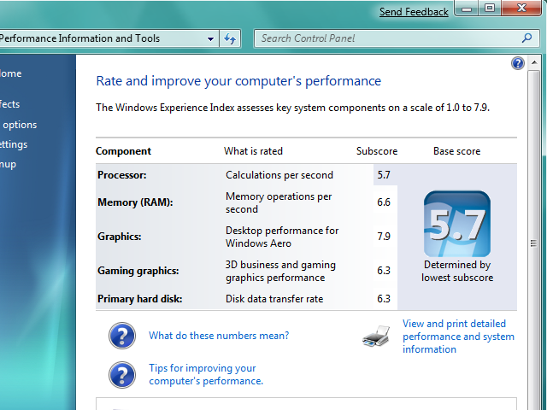This screenshot has height=410, width=547.
Task: Open the address bar history dropdown arrow
Action: pyautogui.click(x=210, y=38)
